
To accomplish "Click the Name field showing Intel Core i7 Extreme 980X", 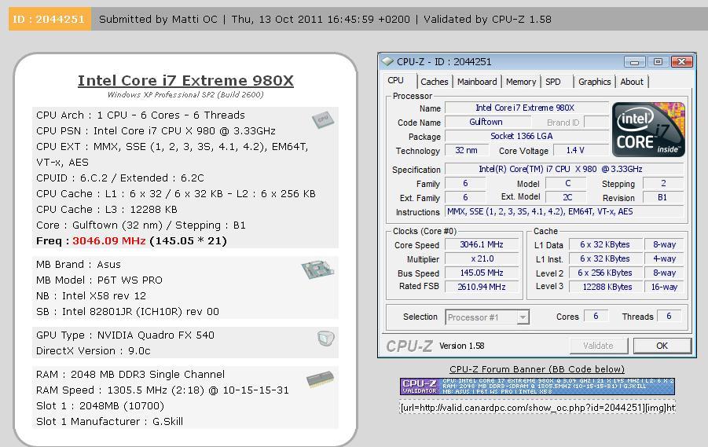I will pos(526,108).
